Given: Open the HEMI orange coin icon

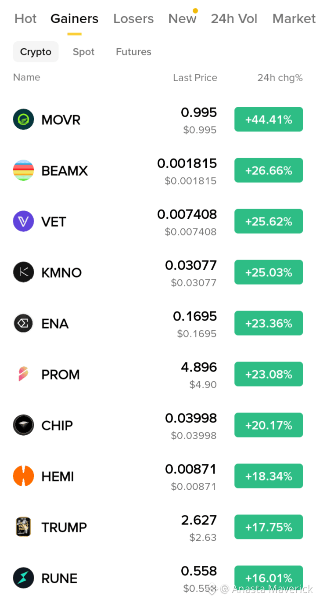Looking at the screenshot, I should click(x=23, y=476).
